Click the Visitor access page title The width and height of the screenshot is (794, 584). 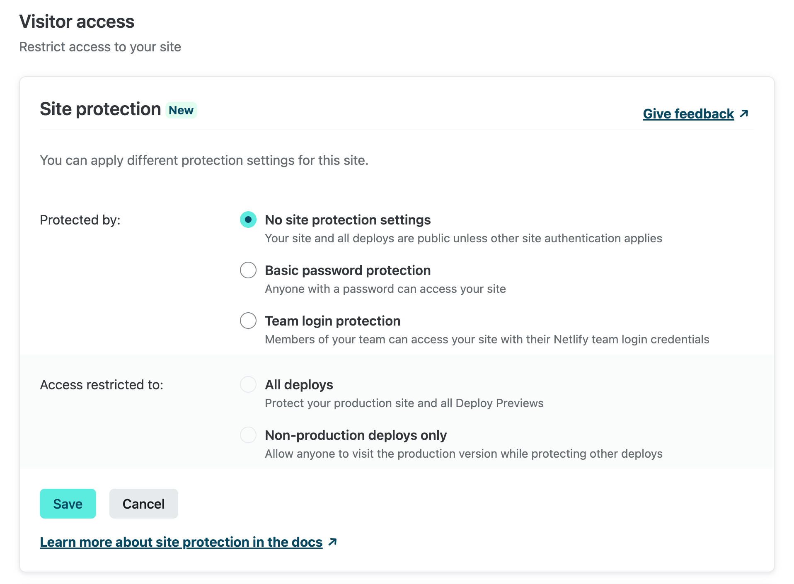[x=77, y=22]
